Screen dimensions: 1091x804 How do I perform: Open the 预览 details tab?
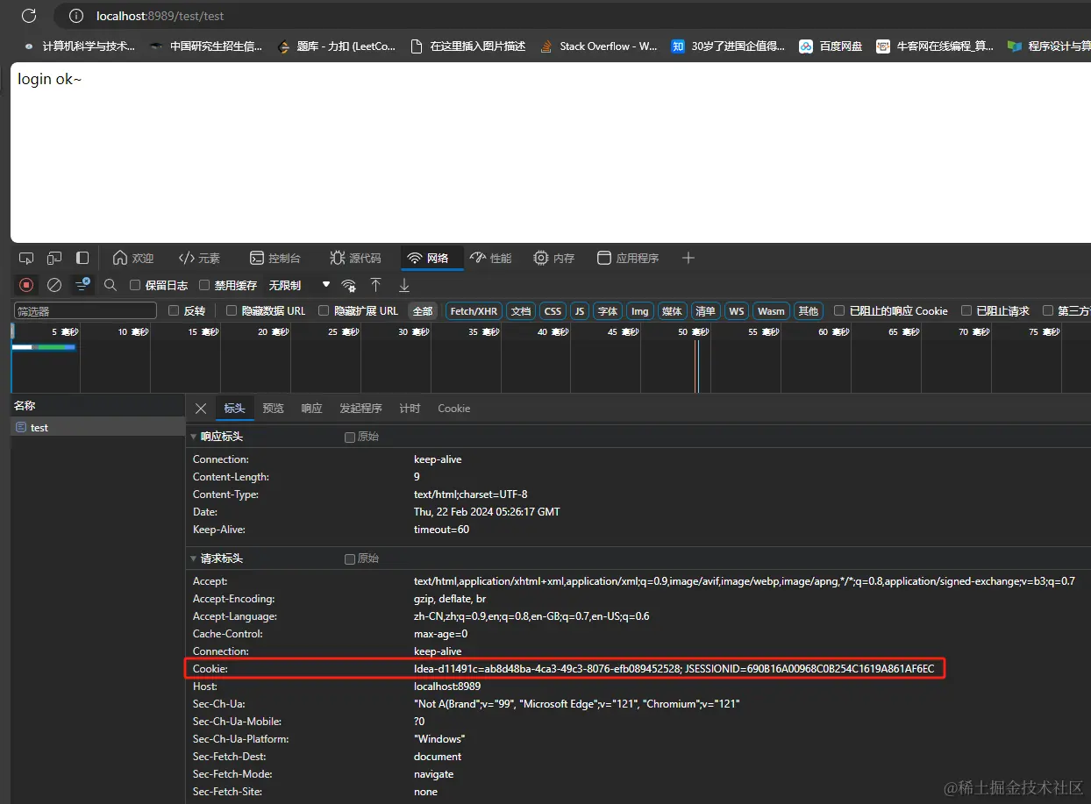click(x=274, y=409)
